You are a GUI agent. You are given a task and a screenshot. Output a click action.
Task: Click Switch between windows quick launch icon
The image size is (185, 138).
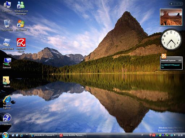pyautogui.click(x=17, y=135)
